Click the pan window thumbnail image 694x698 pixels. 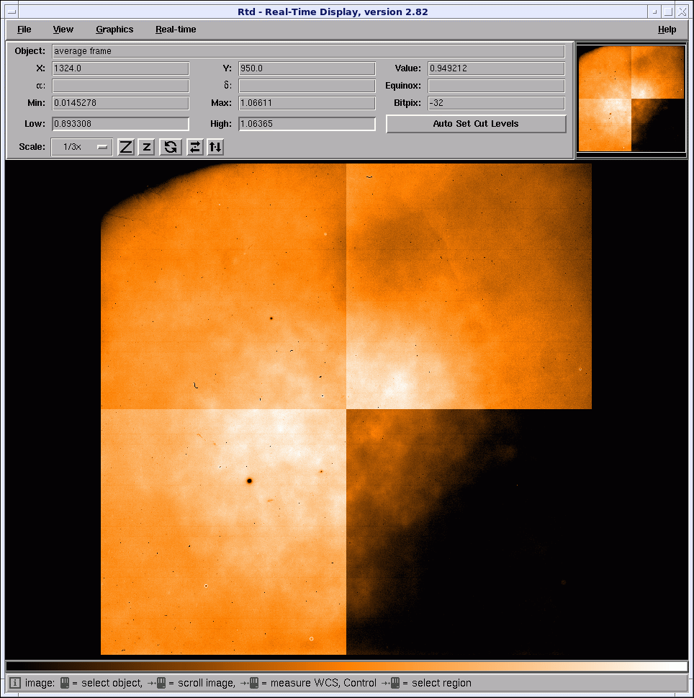tap(631, 99)
